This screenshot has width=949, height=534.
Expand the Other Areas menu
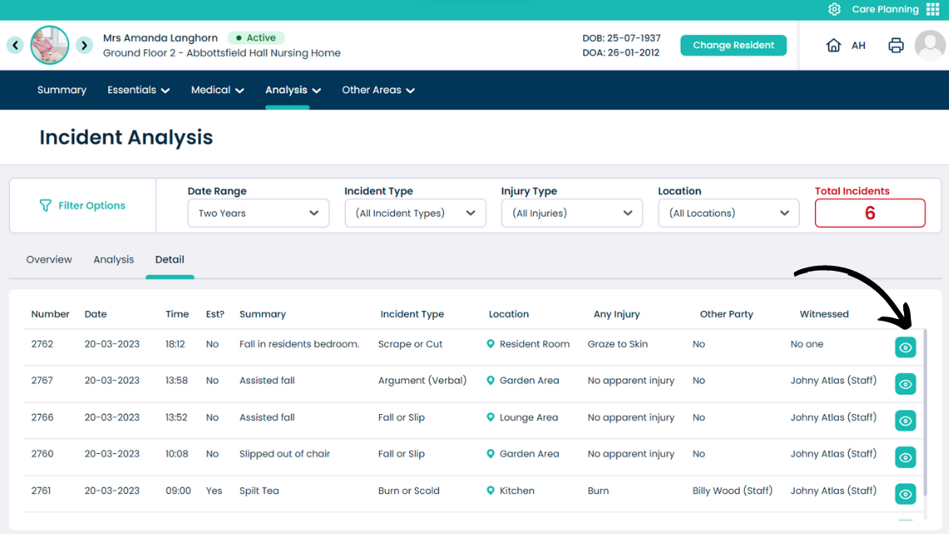pos(378,90)
